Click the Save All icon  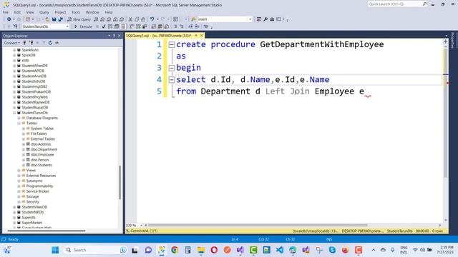60,19
